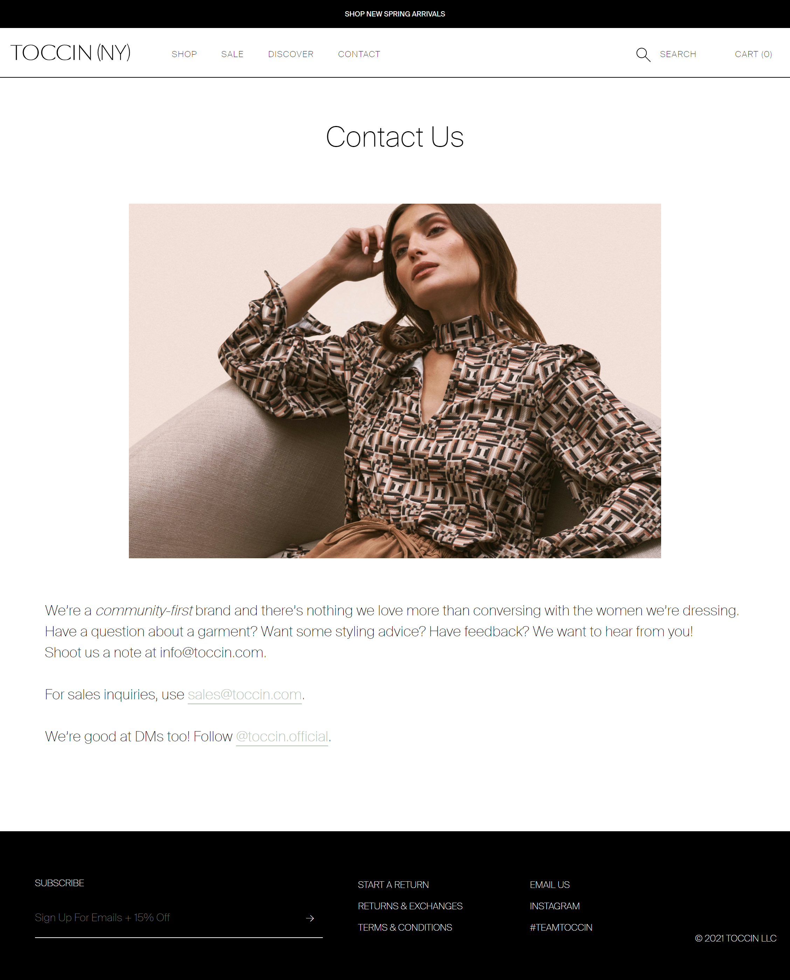Image resolution: width=790 pixels, height=980 pixels.
Task: Submit email signup with arrow icon
Action: pyautogui.click(x=310, y=918)
